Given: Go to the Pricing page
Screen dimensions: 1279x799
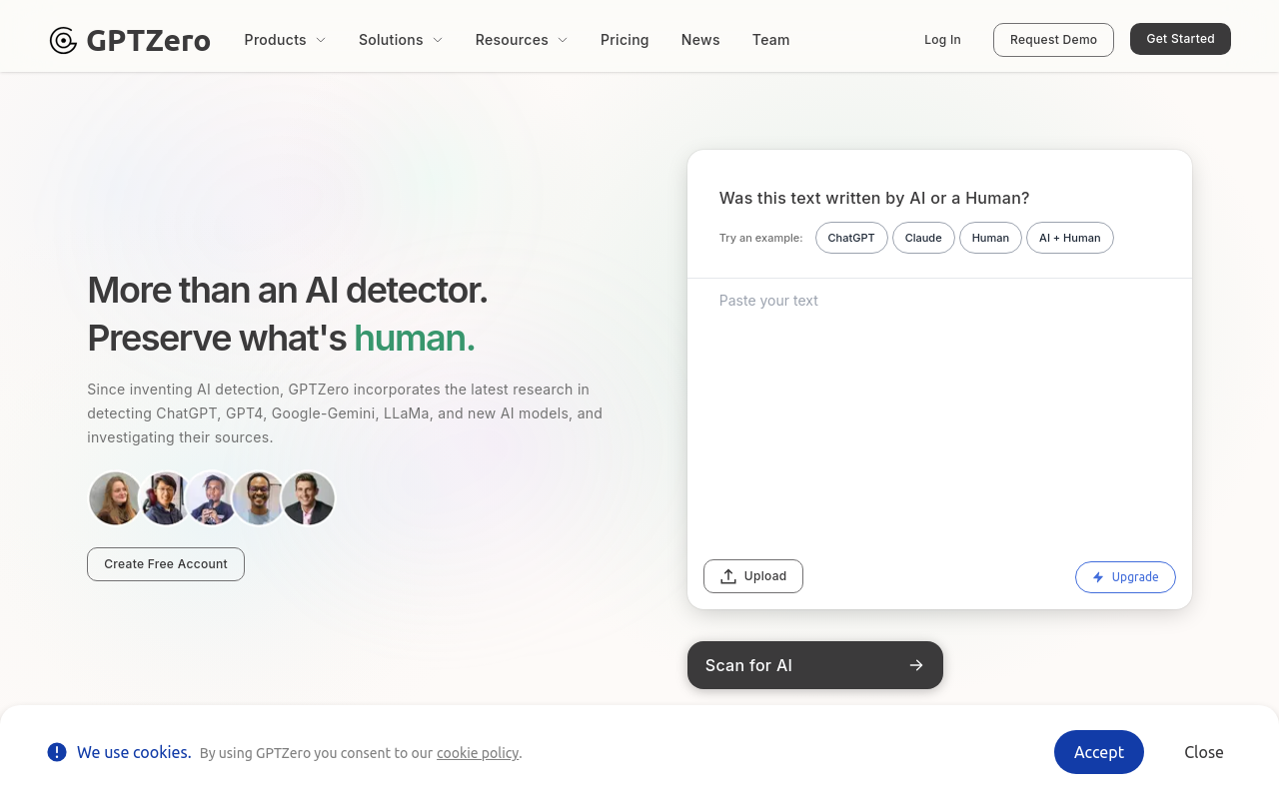Looking at the screenshot, I should 625,40.
